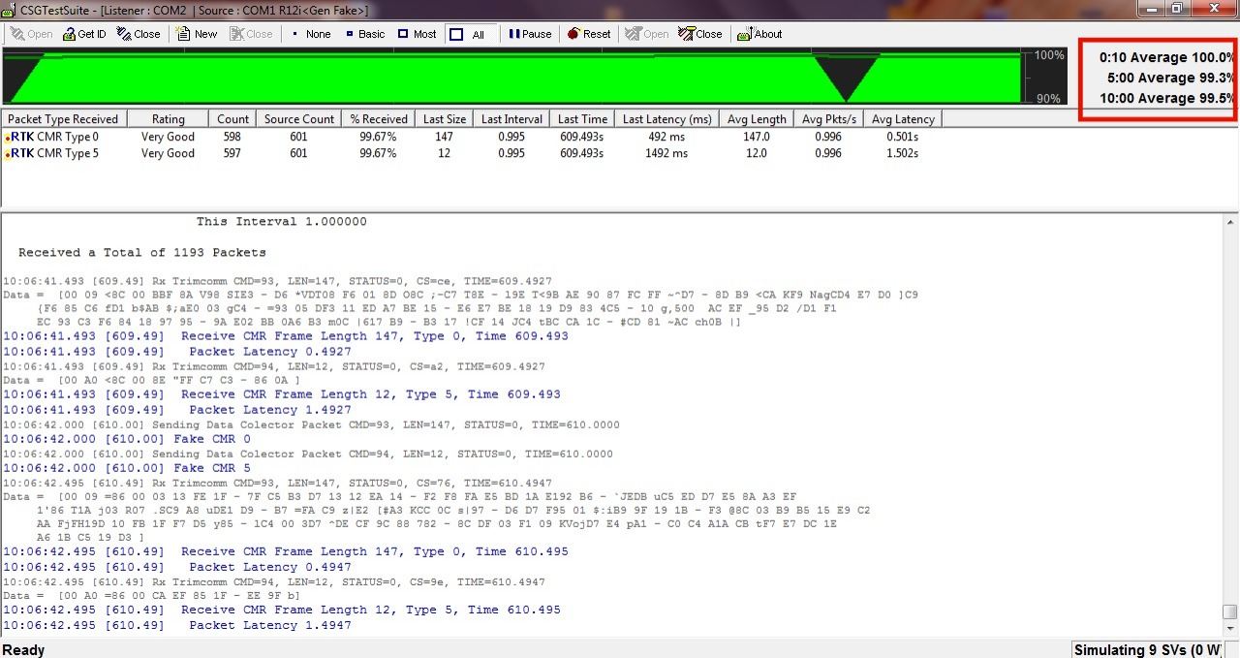Image resolution: width=1240 pixels, height=658 pixels.
Task: Click Avg Latency value 0.501s
Action: tap(902, 138)
